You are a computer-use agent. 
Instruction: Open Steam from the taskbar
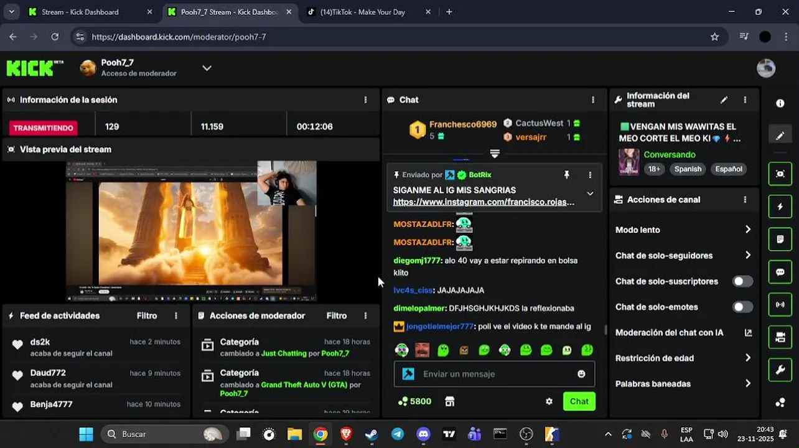[371, 434]
